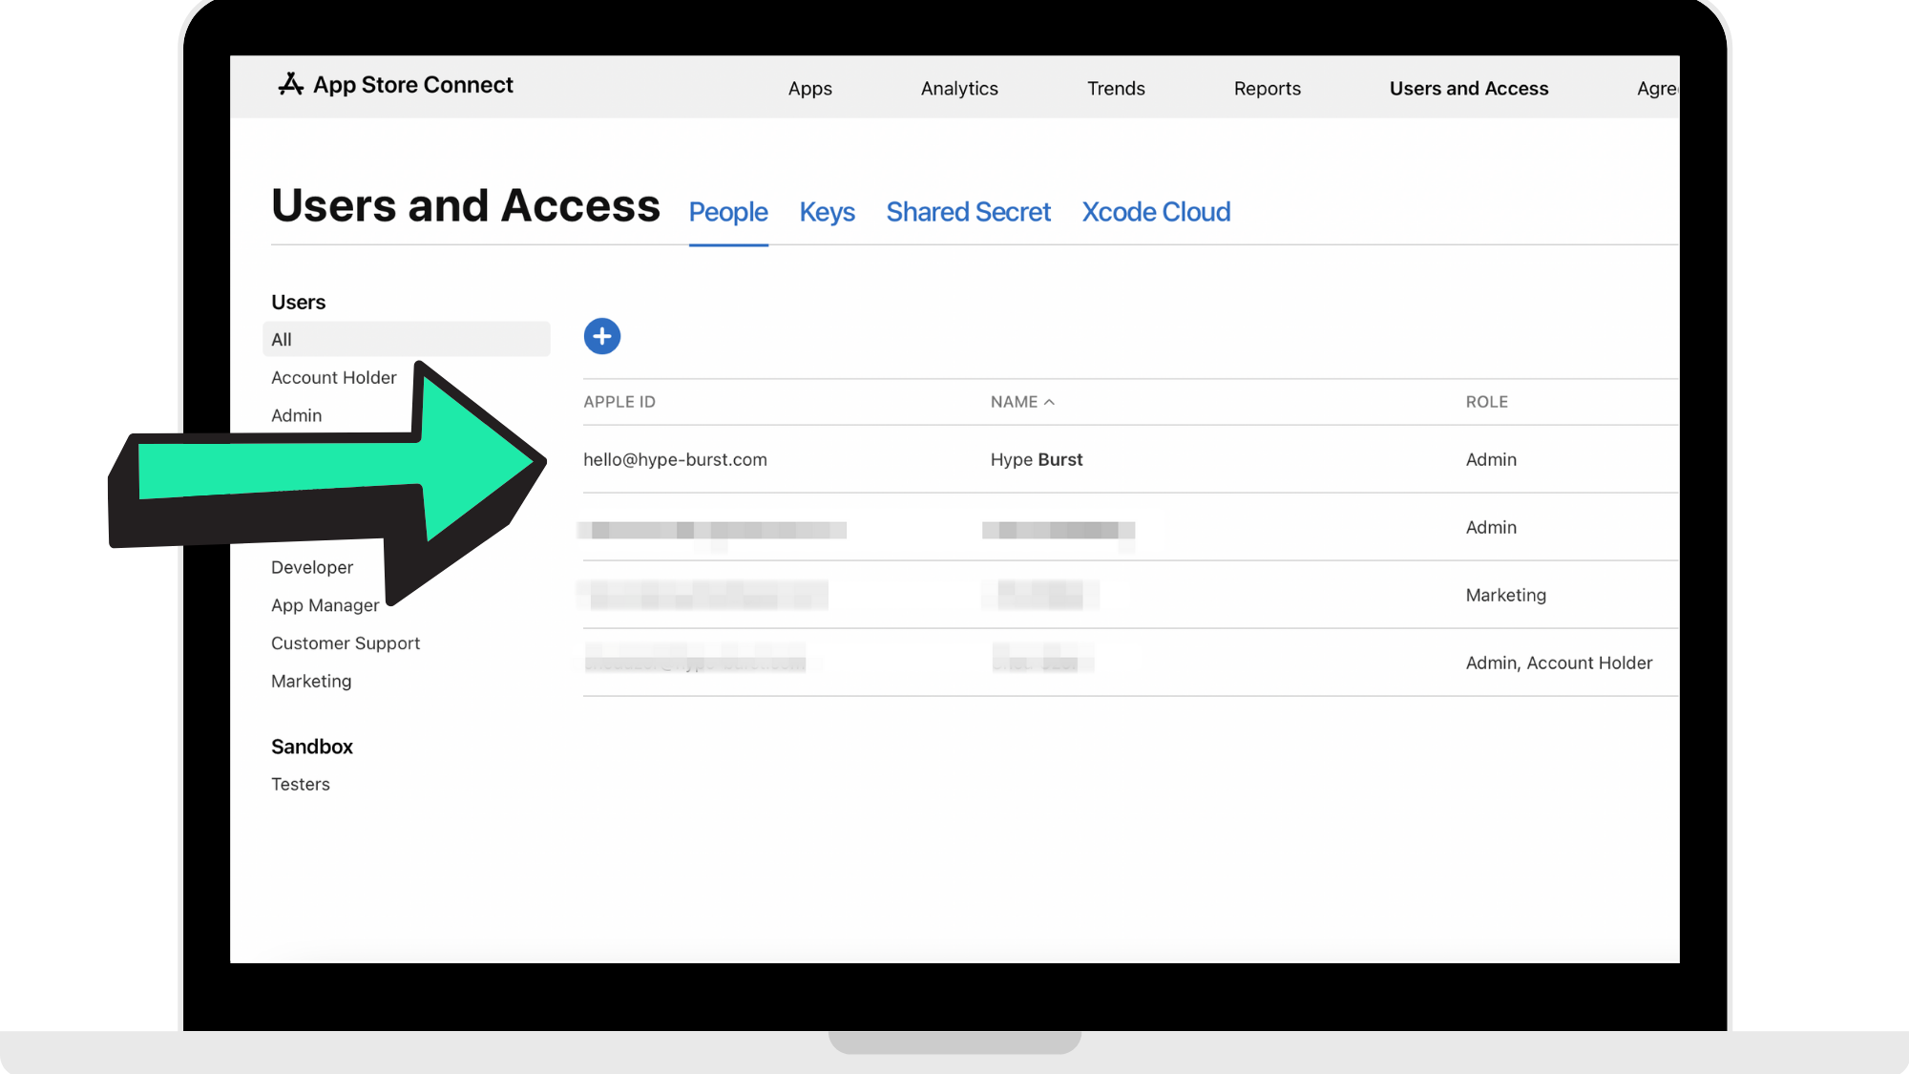Switch to the Keys tab
This screenshot has width=1909, height=1074.
827,212
